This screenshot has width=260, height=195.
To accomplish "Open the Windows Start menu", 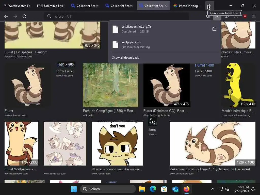I will pos(74,189).
